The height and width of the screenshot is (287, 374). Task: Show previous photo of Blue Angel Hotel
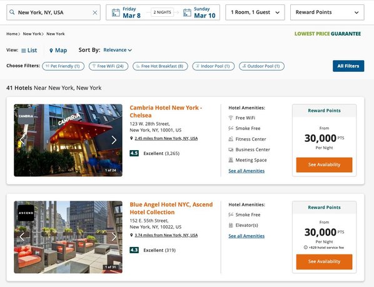pos(22,237)
